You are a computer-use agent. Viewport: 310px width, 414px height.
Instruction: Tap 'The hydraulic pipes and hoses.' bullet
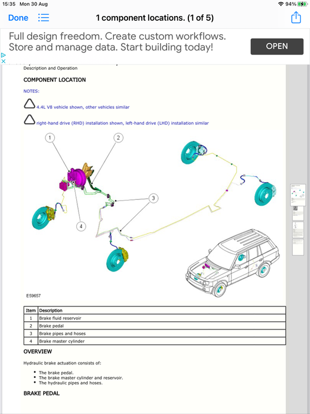(x=71, y=383)
